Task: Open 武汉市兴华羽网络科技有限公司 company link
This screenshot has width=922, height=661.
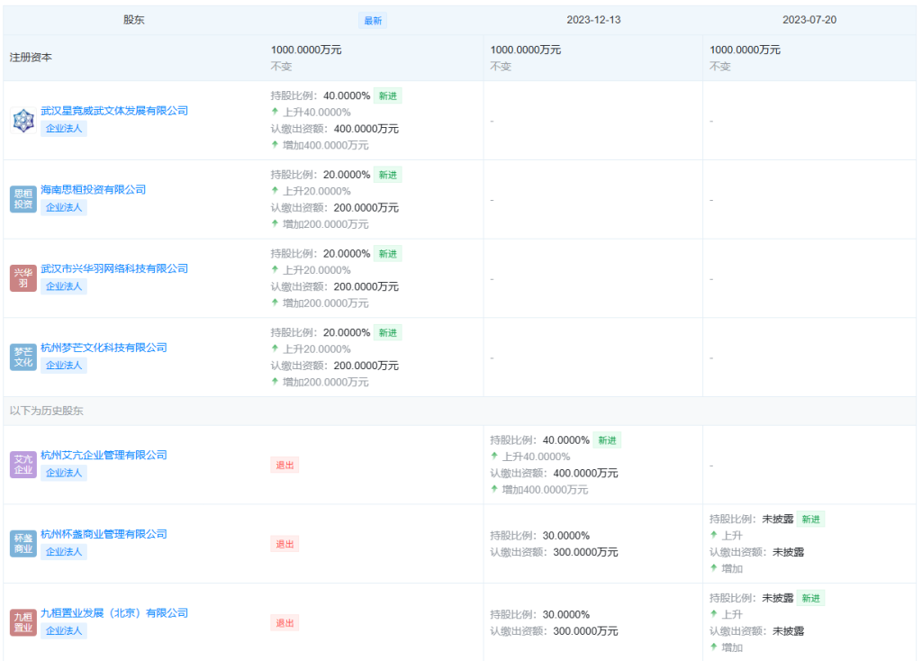Action: (114, 268)
